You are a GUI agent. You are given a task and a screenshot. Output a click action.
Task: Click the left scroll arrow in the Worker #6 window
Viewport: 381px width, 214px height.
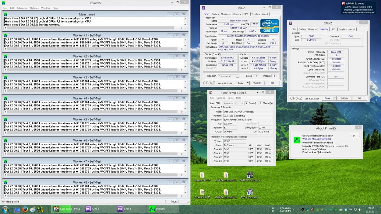coord(5,154)
